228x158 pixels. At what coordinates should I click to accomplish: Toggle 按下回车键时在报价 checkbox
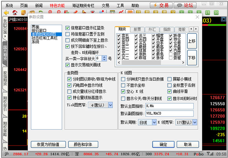(x=67, y=47)
